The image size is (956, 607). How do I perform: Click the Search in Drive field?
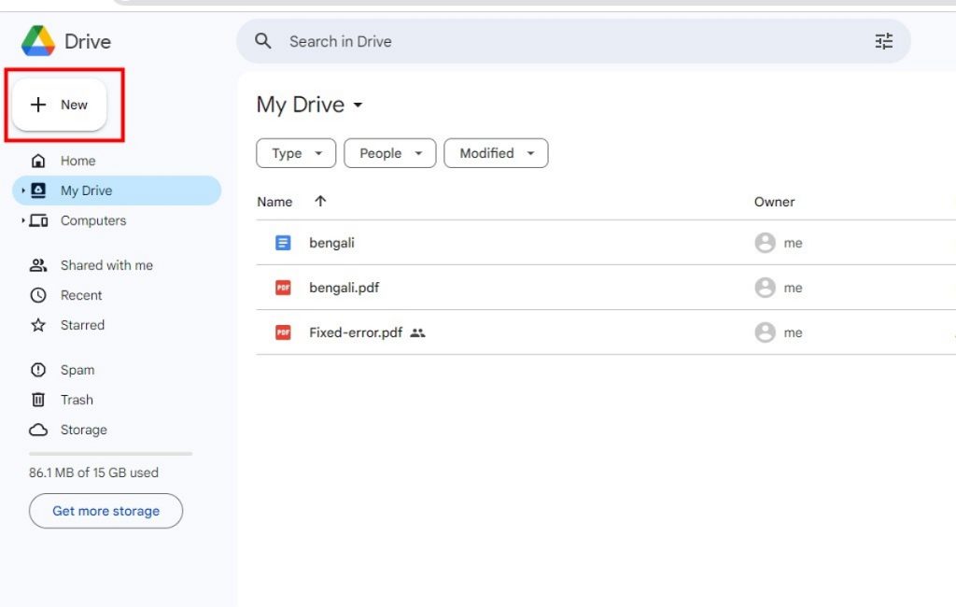tap(573, 41)
